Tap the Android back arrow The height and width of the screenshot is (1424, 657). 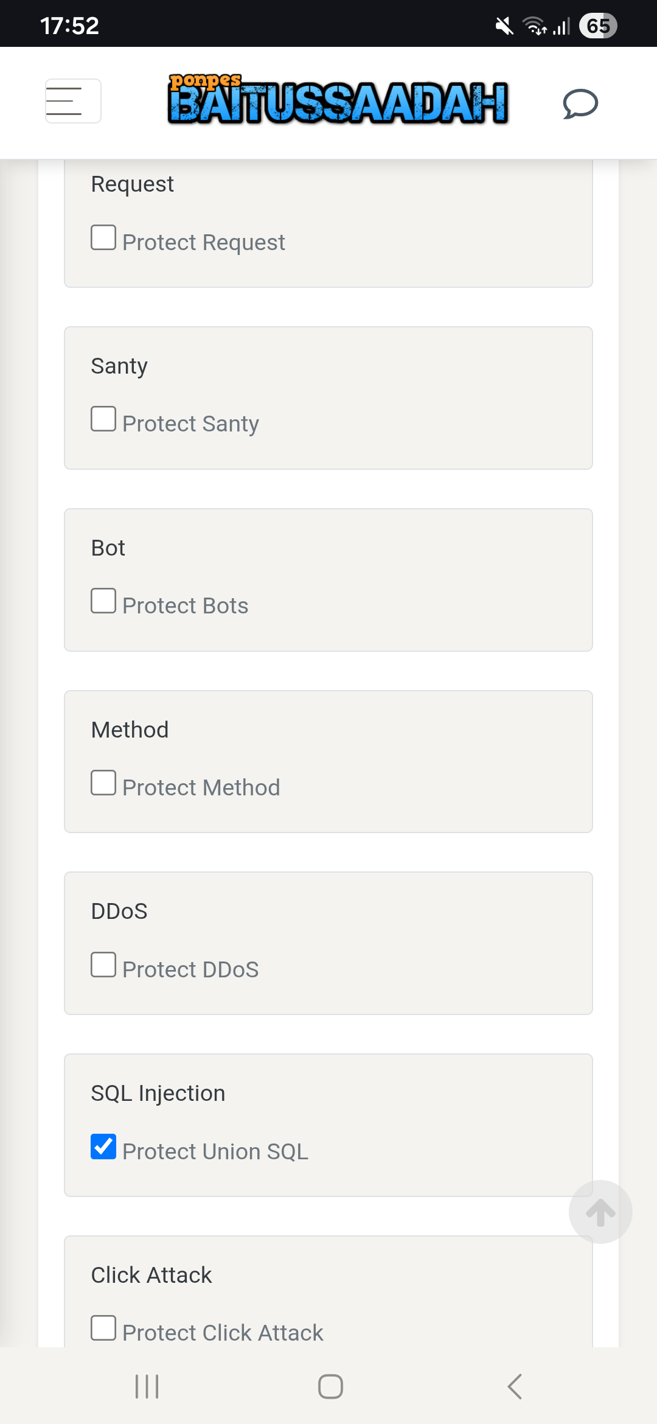(x=515, y=1386)
